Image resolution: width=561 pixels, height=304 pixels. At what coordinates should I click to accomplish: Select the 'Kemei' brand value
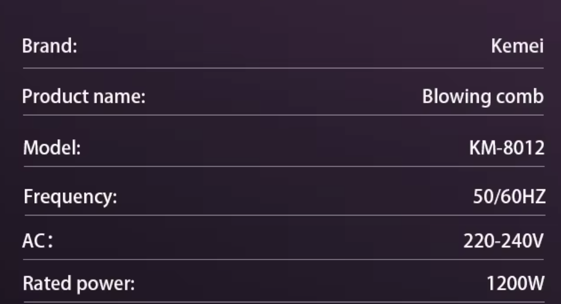517,47
